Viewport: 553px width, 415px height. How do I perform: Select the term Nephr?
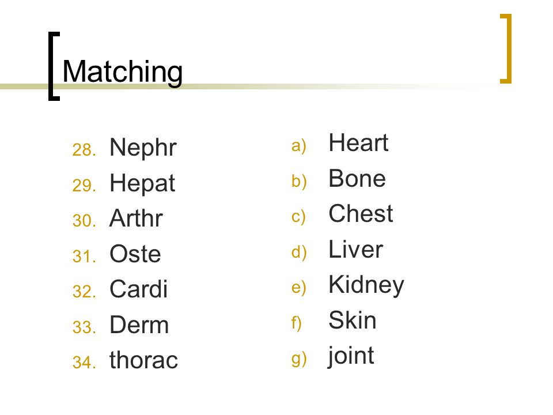[143, 148]
